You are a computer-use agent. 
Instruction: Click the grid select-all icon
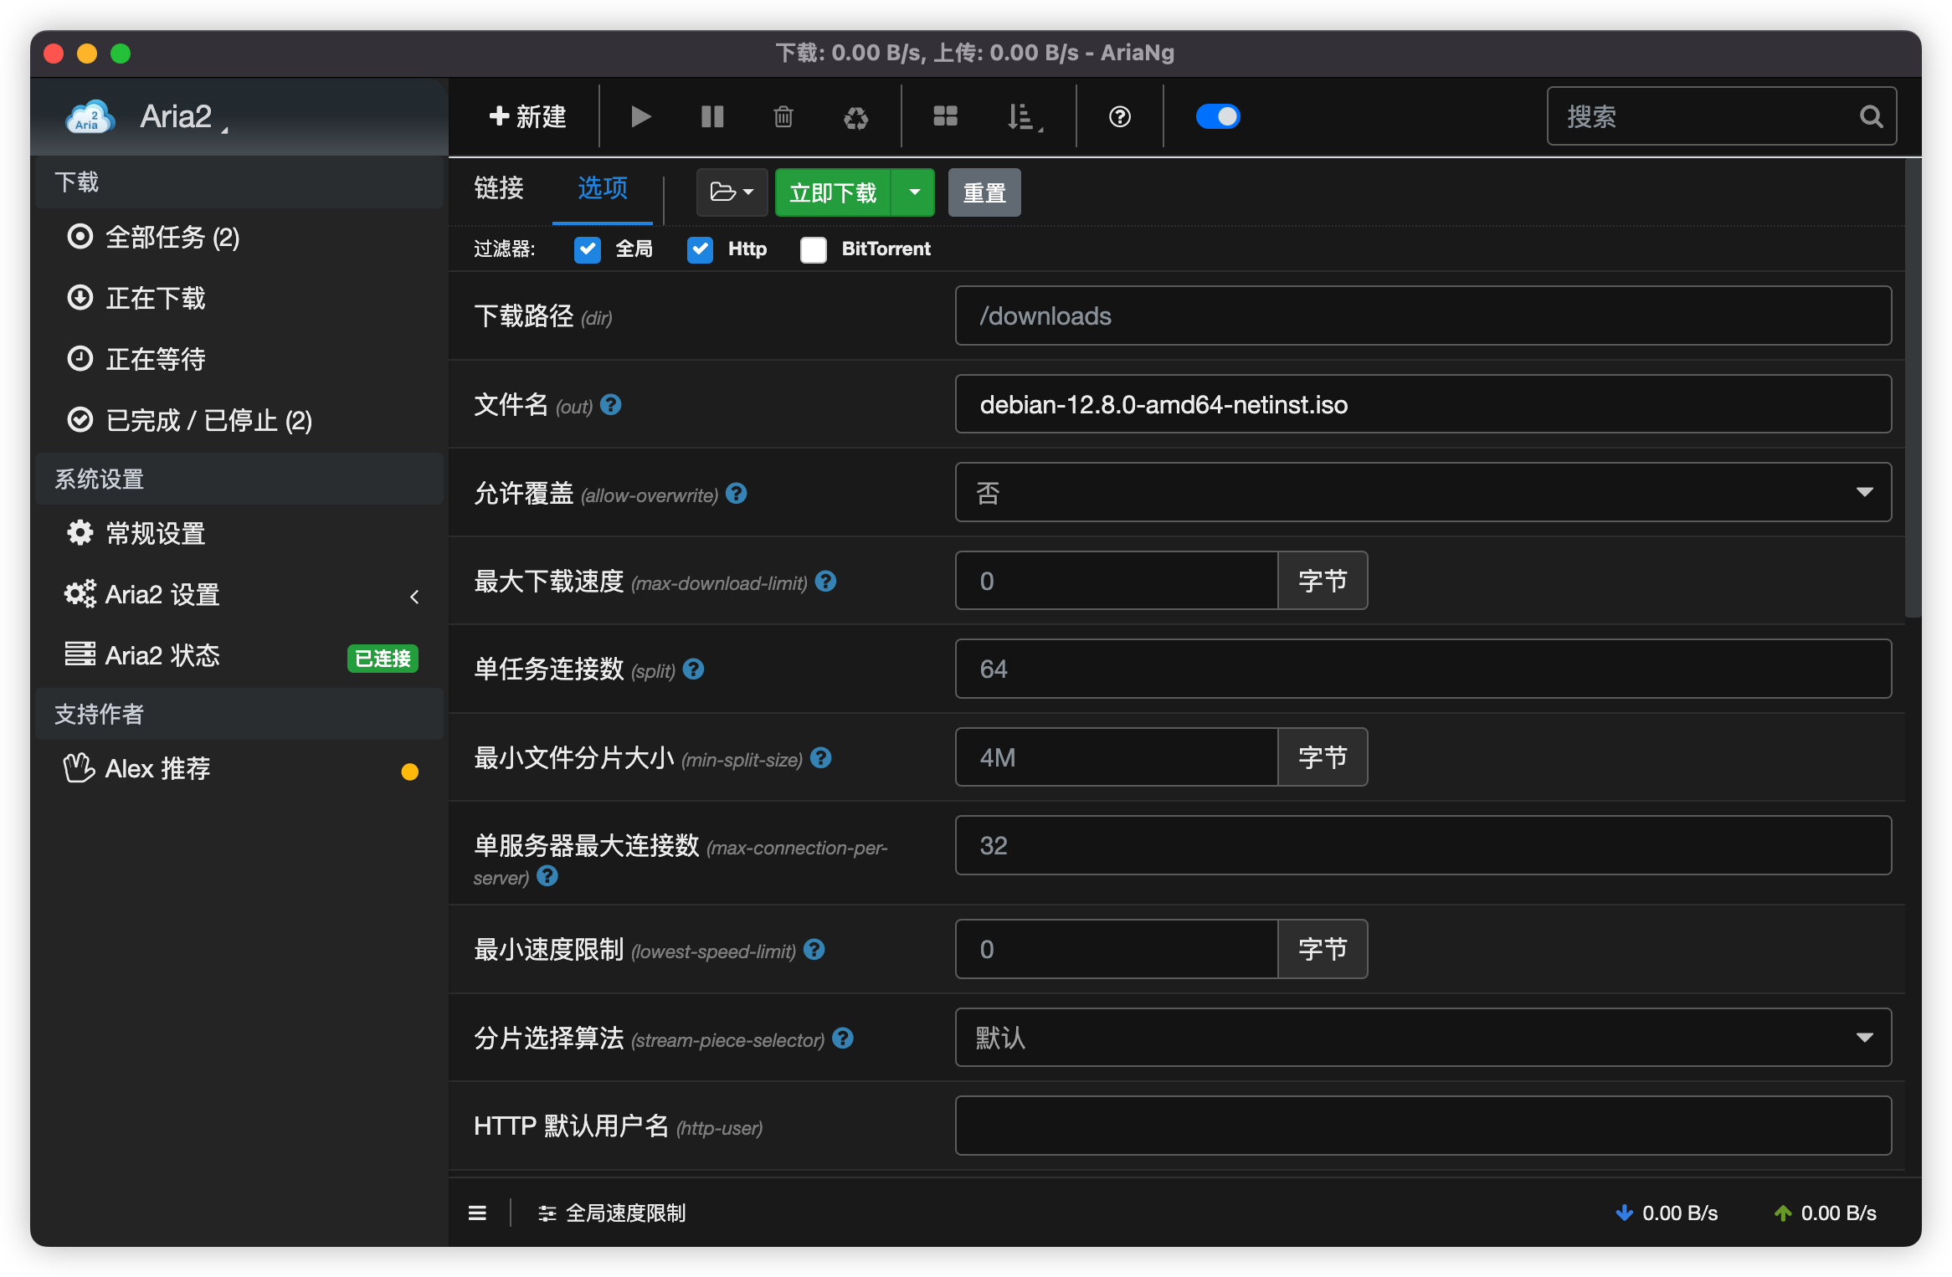(945, 116)
